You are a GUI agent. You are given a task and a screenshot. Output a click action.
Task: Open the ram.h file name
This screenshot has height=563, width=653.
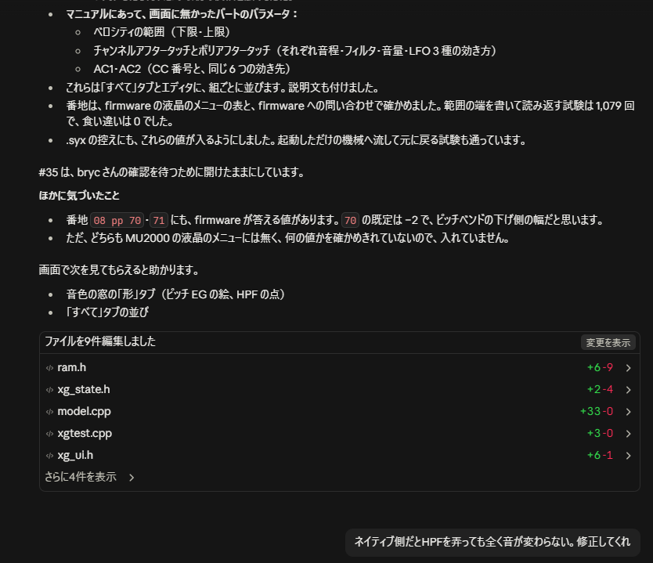point(71,367)
